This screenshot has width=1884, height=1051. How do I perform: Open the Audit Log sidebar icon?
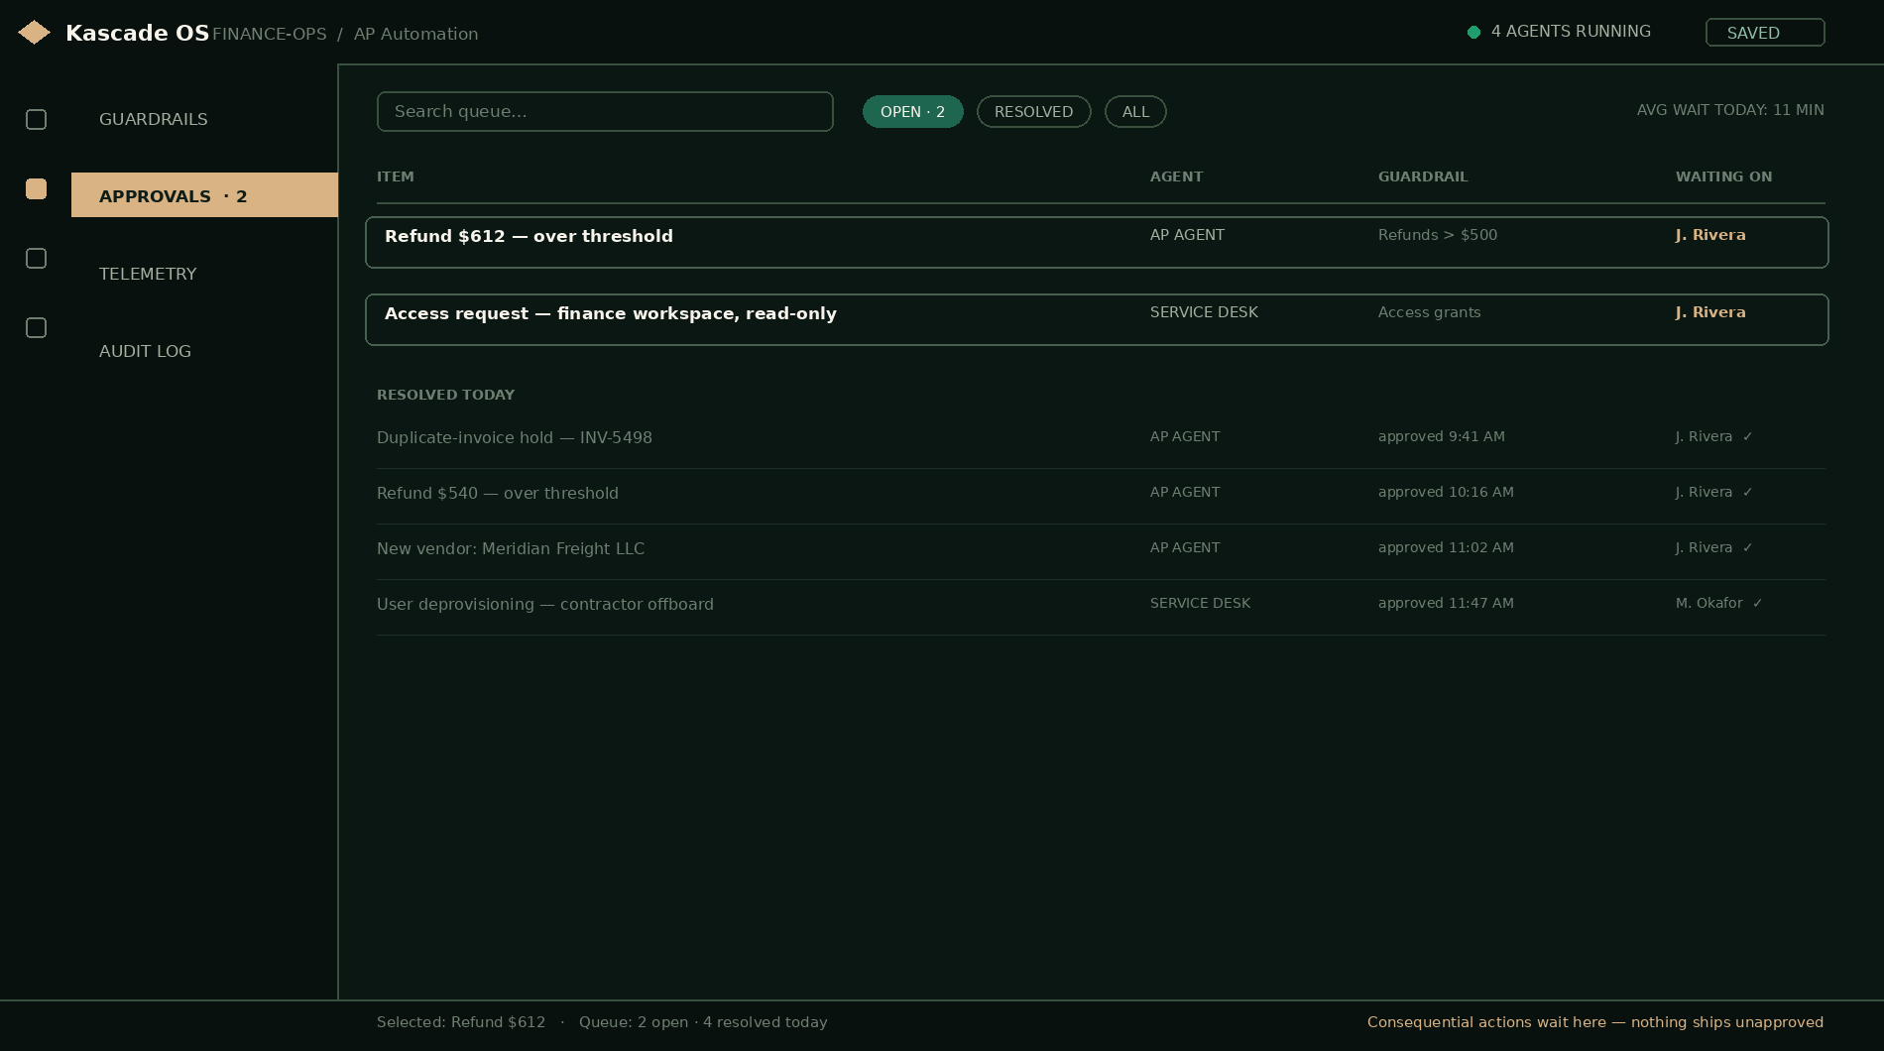point(36,327)
